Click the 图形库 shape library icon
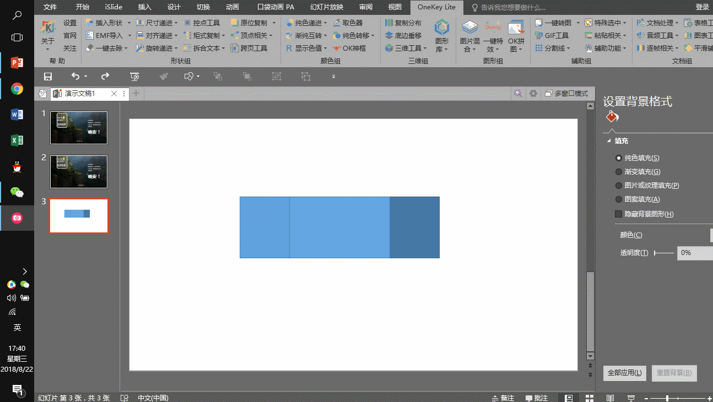The width and height of the screenshot is (713, 402). [442, 35]
